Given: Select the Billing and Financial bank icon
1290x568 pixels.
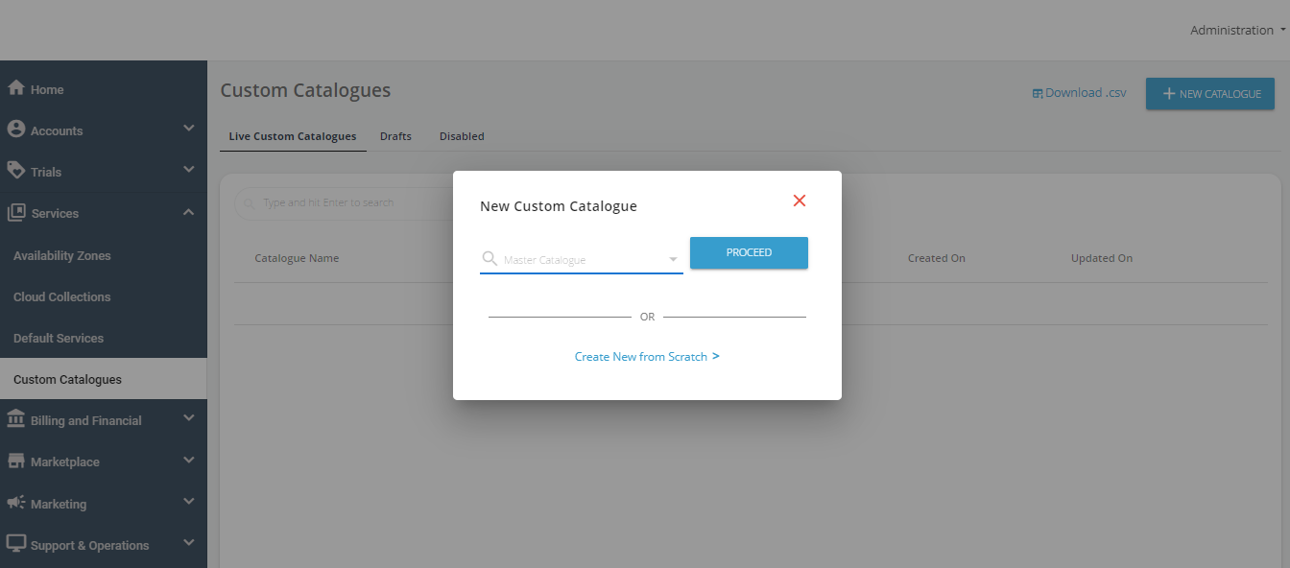Looking at the screenshot, I should 16,419.
